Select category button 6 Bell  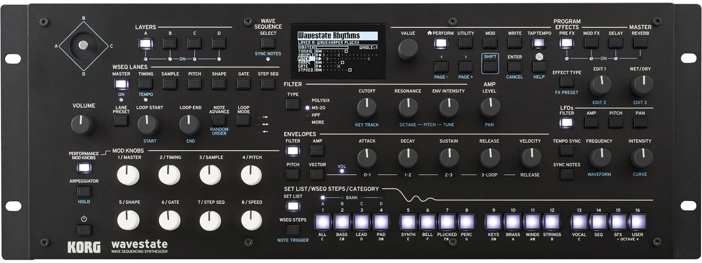click(x=427, y=222)
